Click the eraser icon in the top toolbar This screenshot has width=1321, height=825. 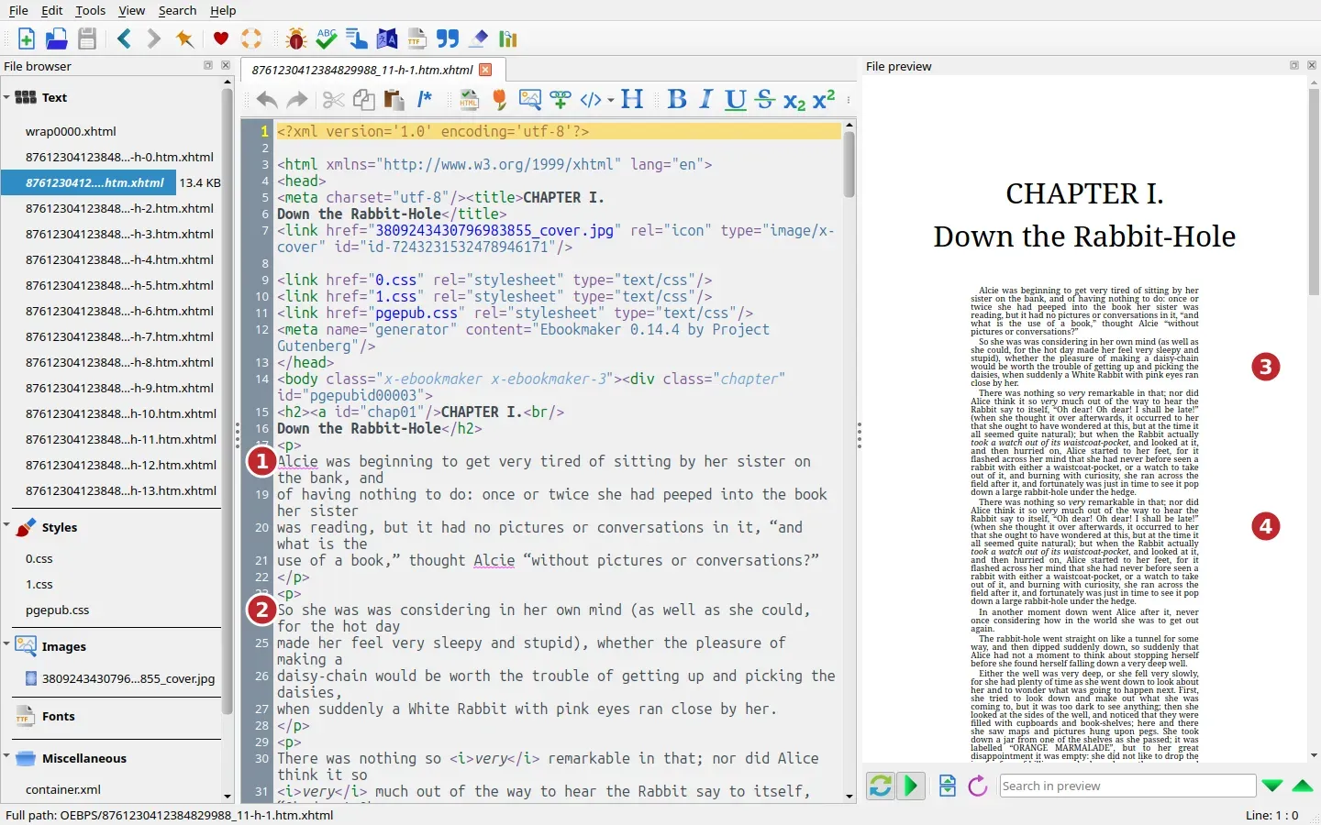click(478, 38)
